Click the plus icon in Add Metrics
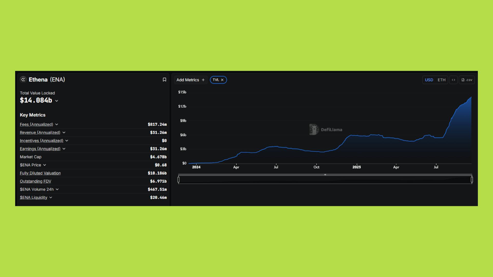This screenshot has height=277, width=493. click(x=203, y=80)
